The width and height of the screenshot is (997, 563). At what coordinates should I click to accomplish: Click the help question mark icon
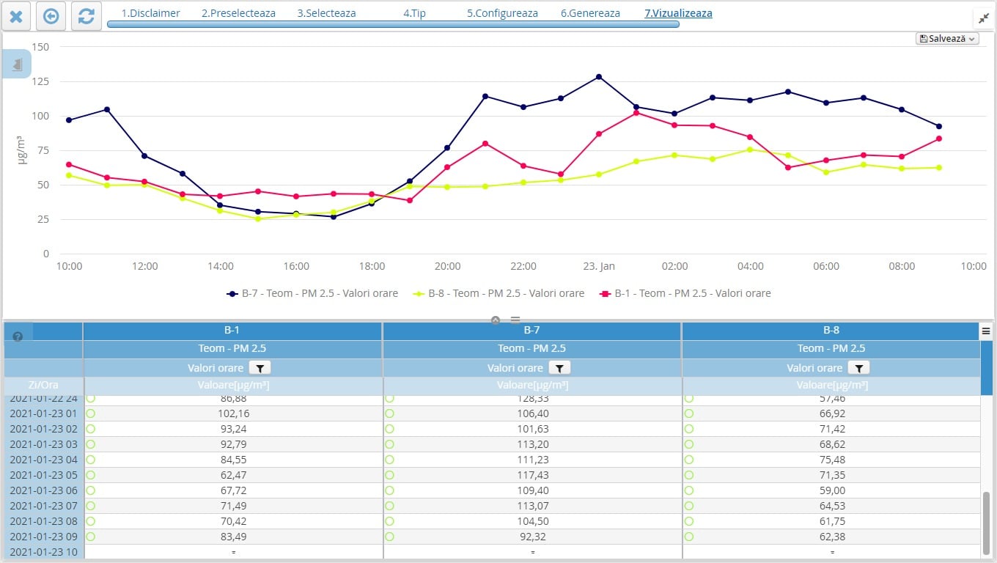(18, 336)
